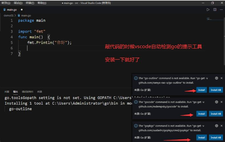Image resolution: width=225 pixels, height=142 pixels.
Task: Minimize the Visual Studio Code window
Action: tap(203, 3)
